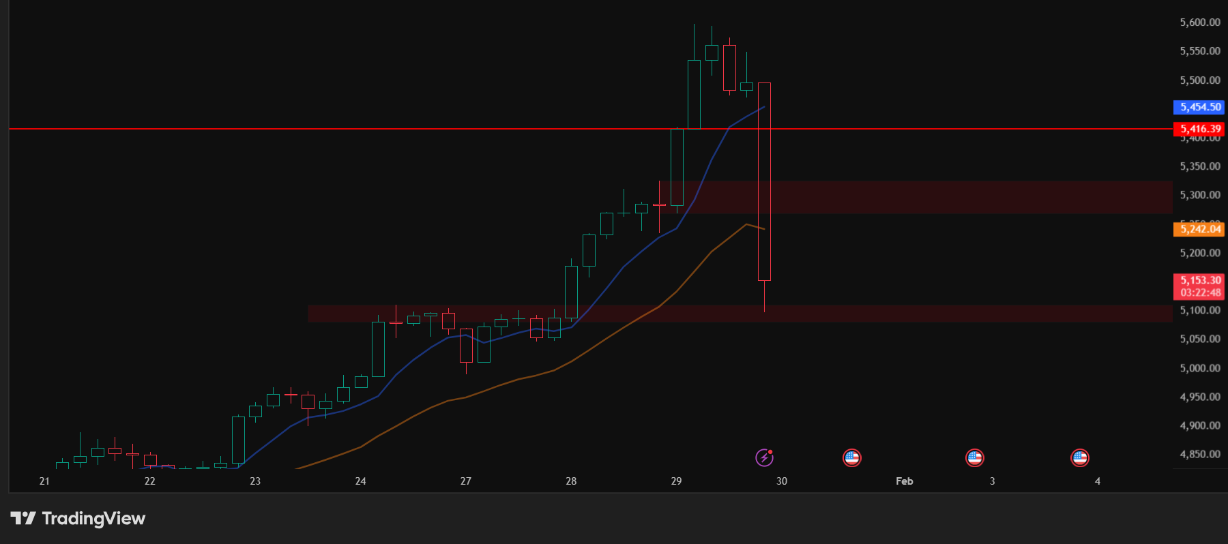Viewport: 1228px width, 544px height.
Task: Open the US flag event nearest 30
Action: click(851, 457)
